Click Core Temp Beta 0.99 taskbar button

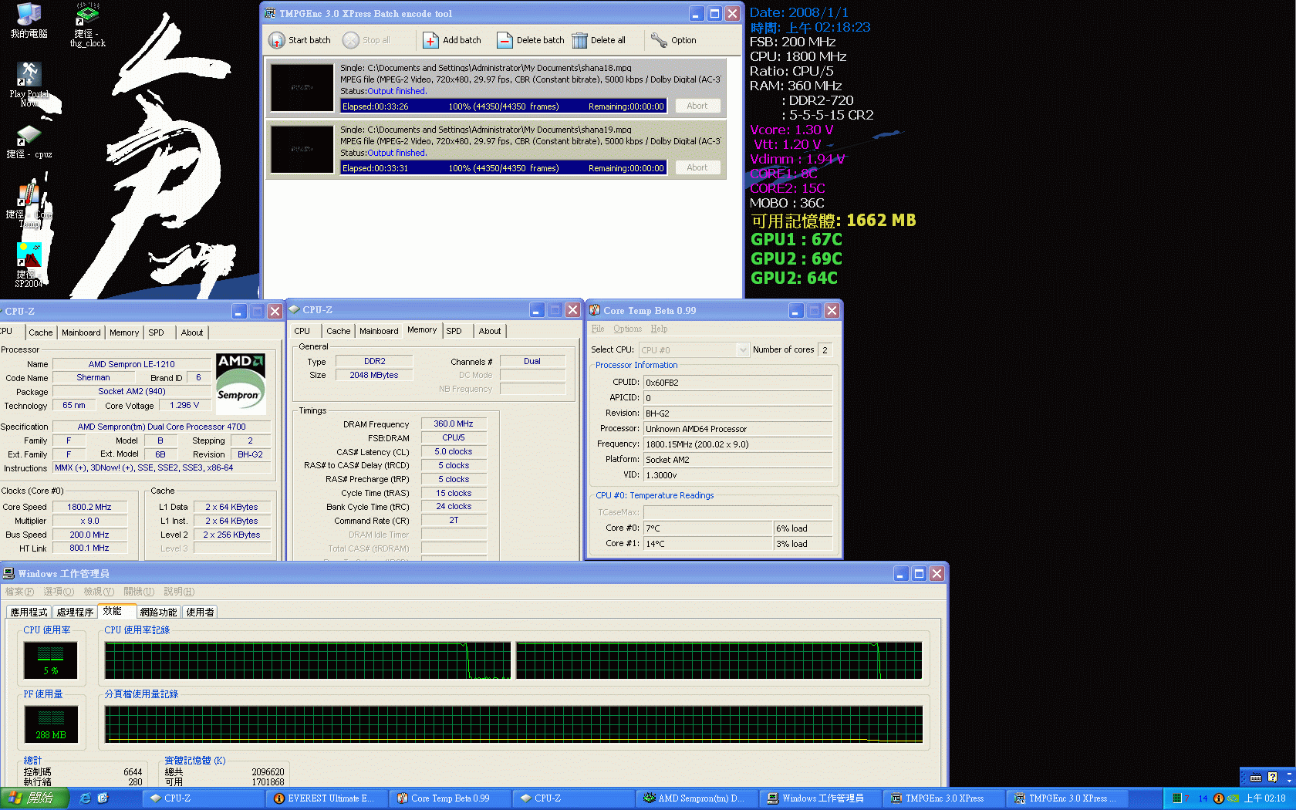click(x=451, y=798)
